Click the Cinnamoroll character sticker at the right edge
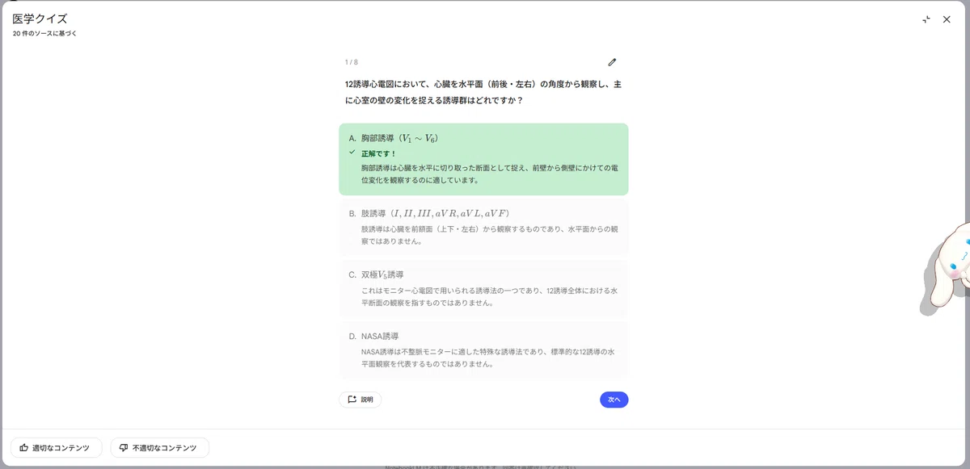The height and width of the screenshot is (469, 970). [x=947, y=269]
